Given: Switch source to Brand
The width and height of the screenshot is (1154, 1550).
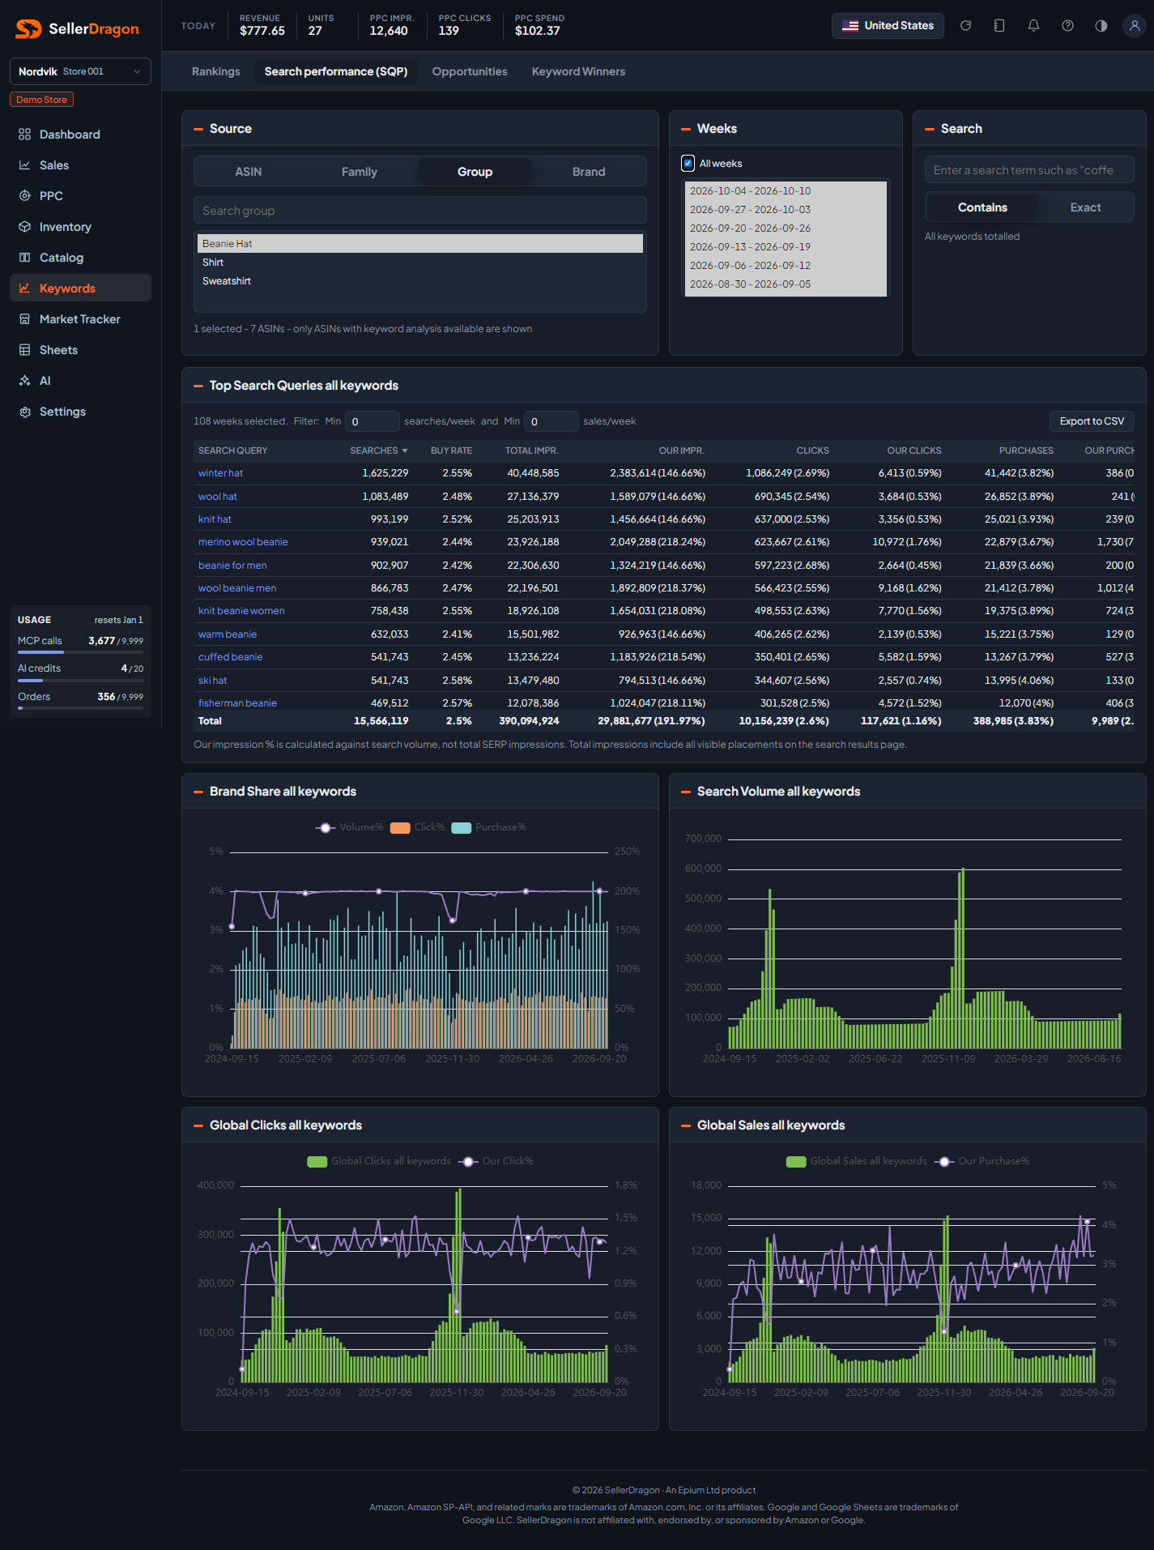Looking at the screenshot, I should pos(589,172).
